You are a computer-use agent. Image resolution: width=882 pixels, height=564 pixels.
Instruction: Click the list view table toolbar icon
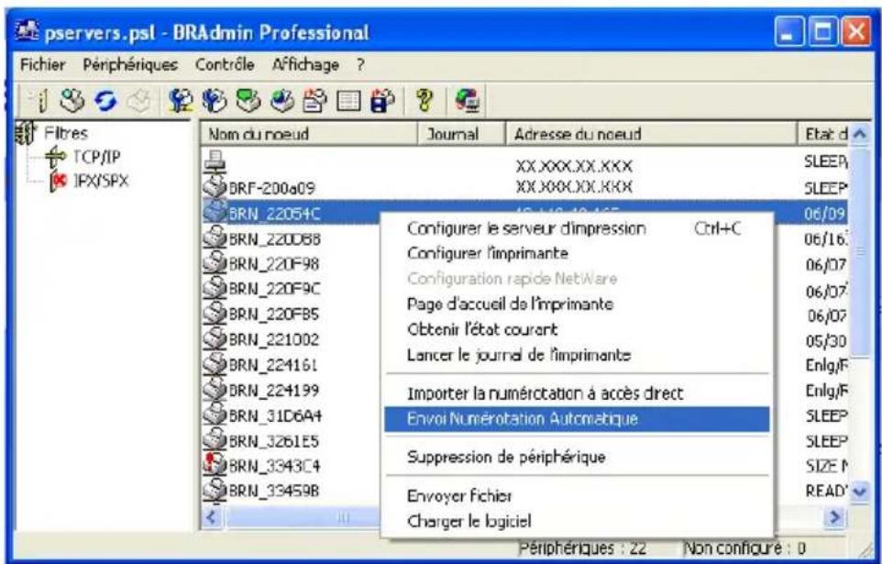(x=348, y=101)
